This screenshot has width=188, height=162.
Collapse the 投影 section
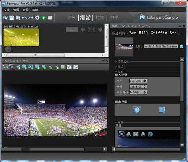point(120,72)
